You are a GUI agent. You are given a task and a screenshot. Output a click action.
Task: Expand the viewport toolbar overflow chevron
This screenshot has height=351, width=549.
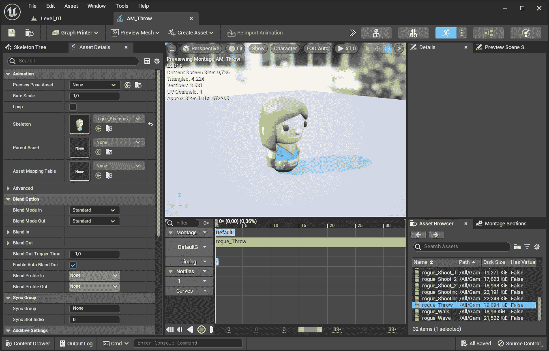click(x=399, y=49)
